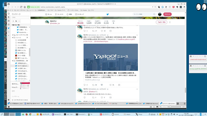Create new bookmark folder button
The width and height of the screenshot is (207, 116).
(x=16, y=21)
